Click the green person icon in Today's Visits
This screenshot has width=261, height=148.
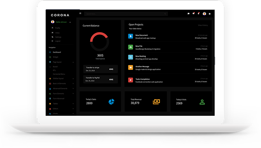tap(202, 102)
